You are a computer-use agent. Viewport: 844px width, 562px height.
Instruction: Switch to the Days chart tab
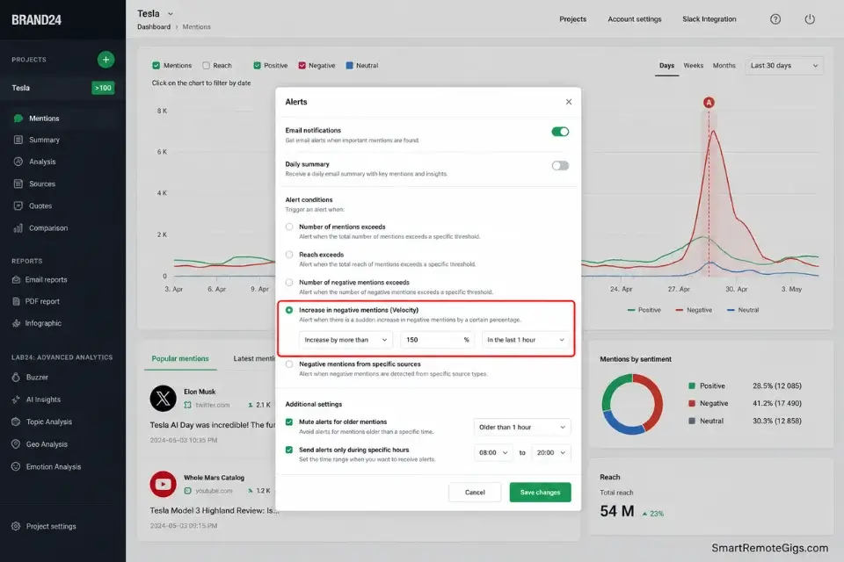(x=667, y=66)
